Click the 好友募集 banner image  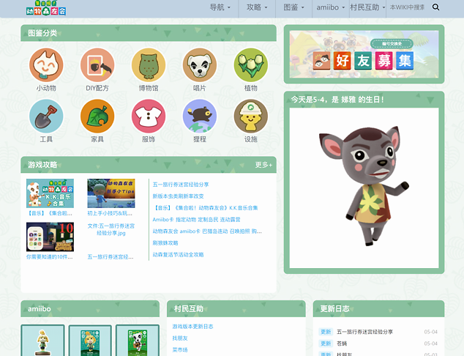364,54
